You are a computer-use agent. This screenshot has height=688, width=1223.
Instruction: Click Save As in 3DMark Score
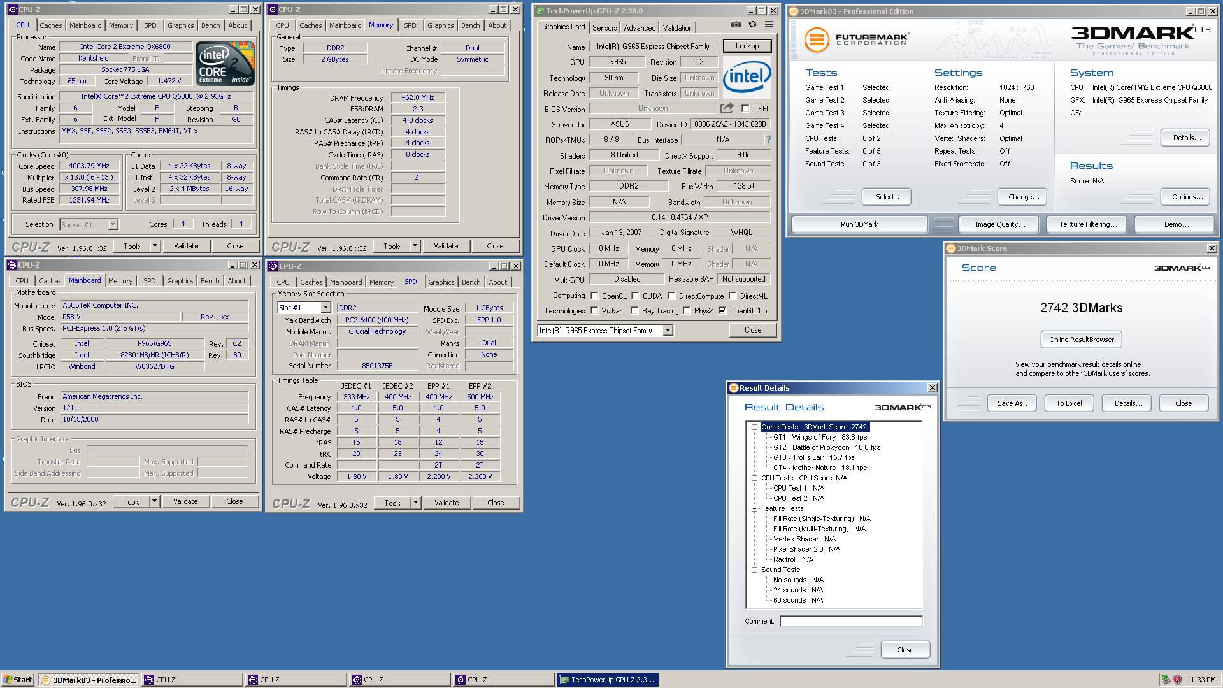1013,403
